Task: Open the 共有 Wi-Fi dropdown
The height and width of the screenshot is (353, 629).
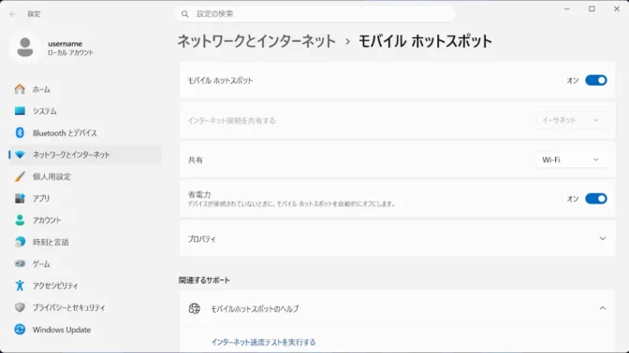Action: 571,160
